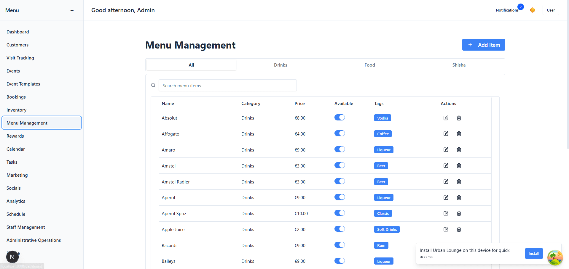
Task: Click the Price column header
Action: click(299, 104)
